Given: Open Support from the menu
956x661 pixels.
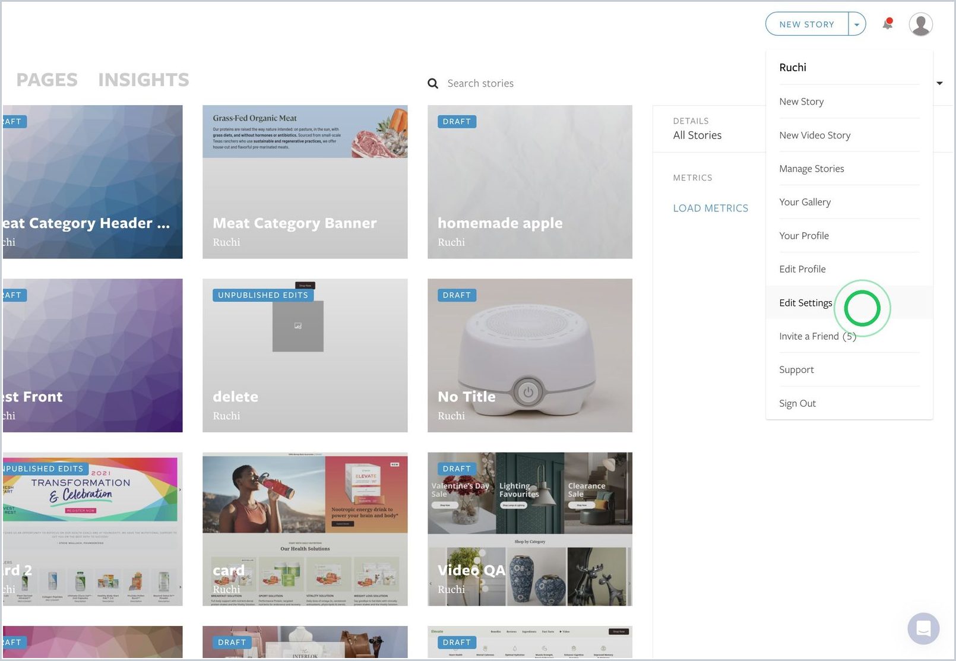Looking at the screenshot, I should tap(849, 369).
